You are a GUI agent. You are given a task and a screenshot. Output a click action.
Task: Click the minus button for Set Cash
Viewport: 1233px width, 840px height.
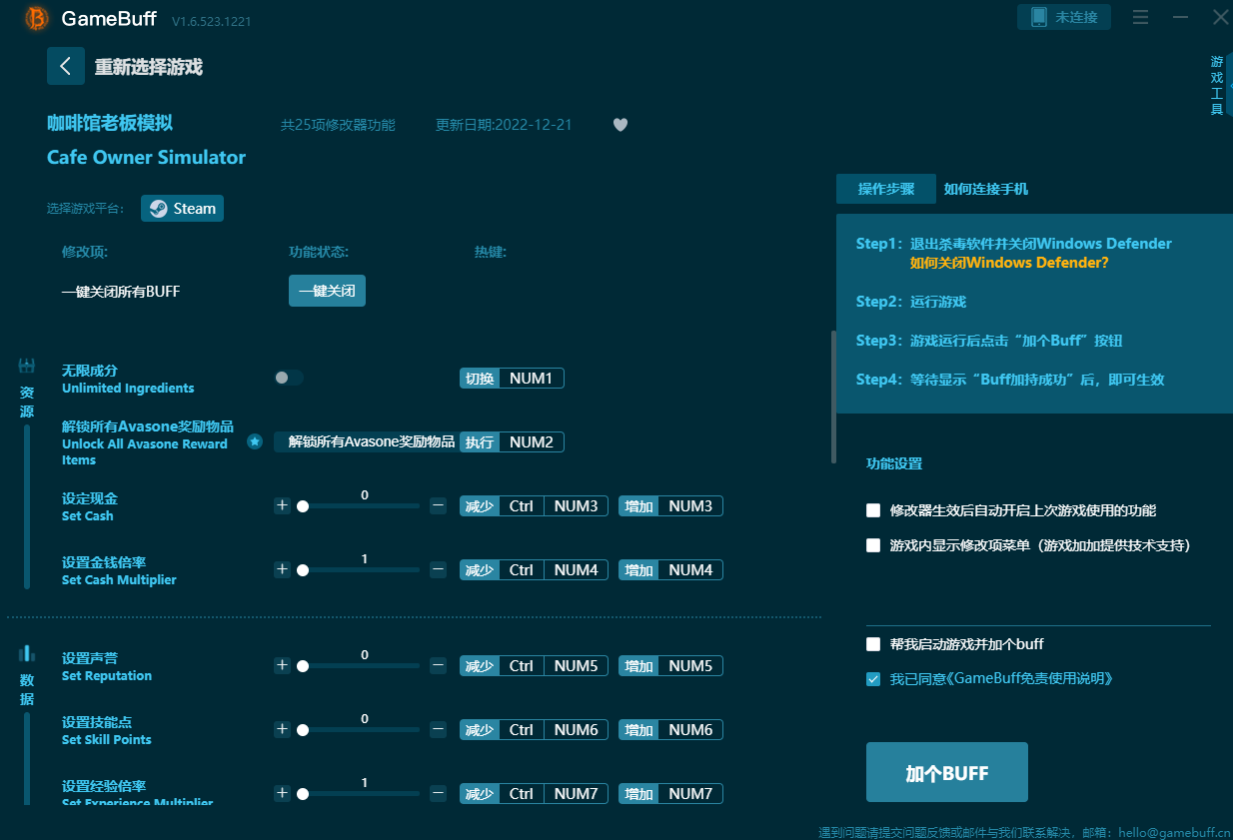438,505
